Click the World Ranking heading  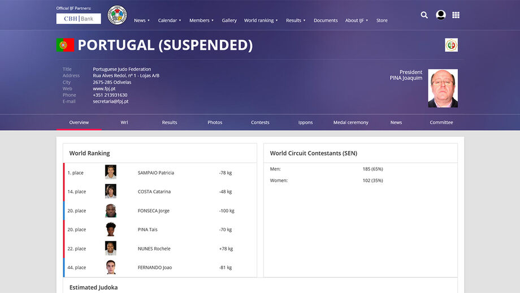point(89,153)
